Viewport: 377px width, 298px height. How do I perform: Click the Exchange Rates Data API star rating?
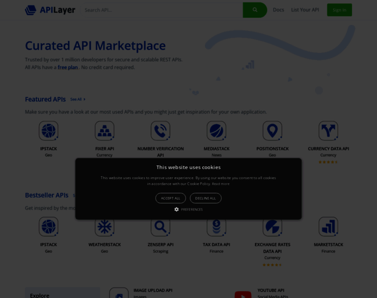point(272,265)
